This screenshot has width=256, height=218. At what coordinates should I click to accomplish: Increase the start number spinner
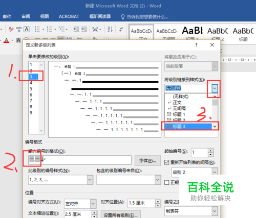point(210,151)
